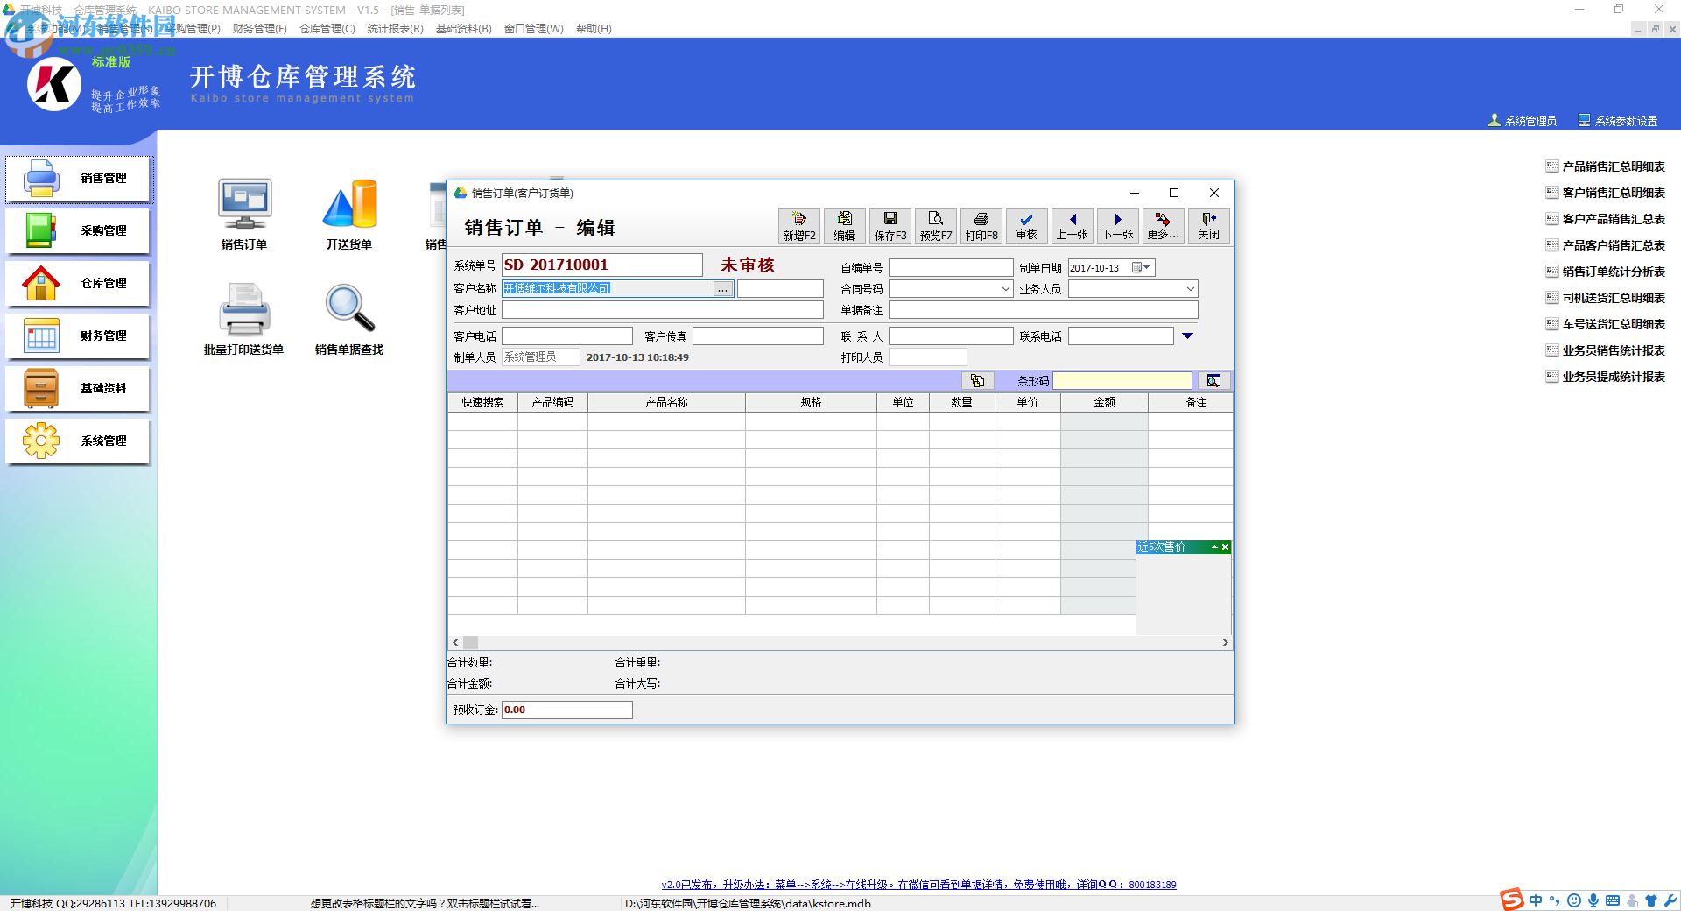Open 销售管理 sidebar module
The height and width of the screenshot is (911, 1681).
[78, 179]
